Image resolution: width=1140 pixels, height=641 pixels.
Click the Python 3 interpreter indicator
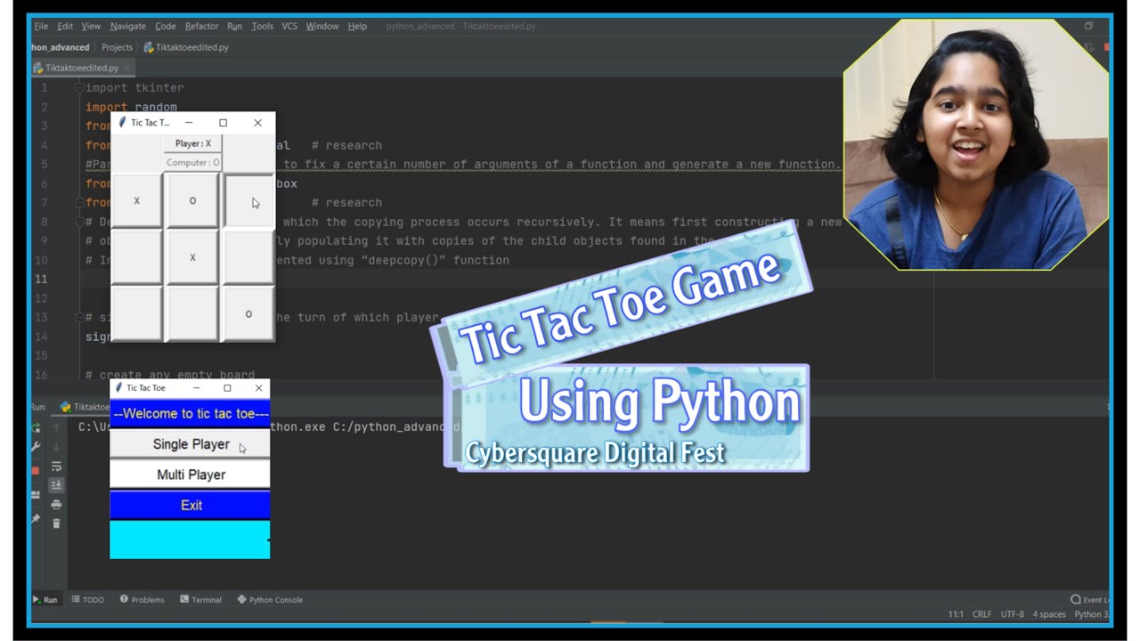coord(1091,614)
